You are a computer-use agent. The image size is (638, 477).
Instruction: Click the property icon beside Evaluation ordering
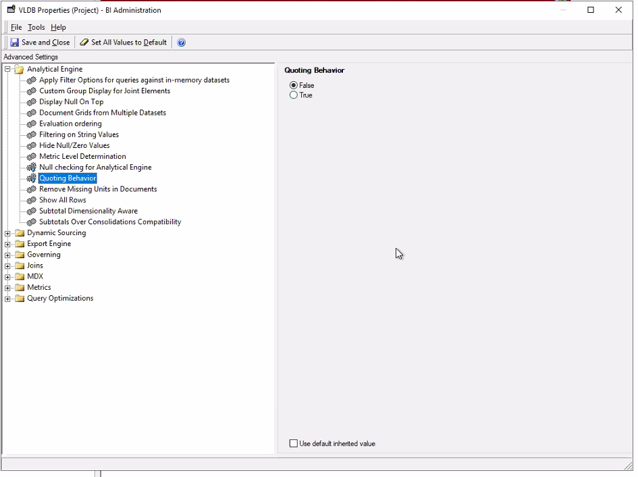[x=31, y=124]
